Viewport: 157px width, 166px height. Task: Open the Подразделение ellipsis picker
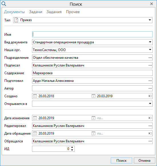click(x=150, y=58)
